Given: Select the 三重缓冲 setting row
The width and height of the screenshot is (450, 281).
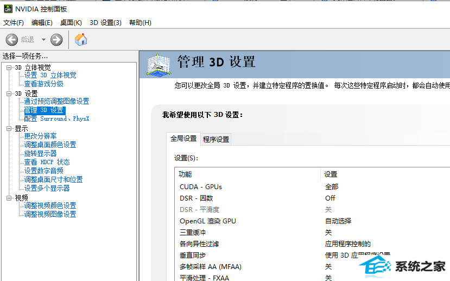Looking at the screenshot, I should [x=312, y=233].
